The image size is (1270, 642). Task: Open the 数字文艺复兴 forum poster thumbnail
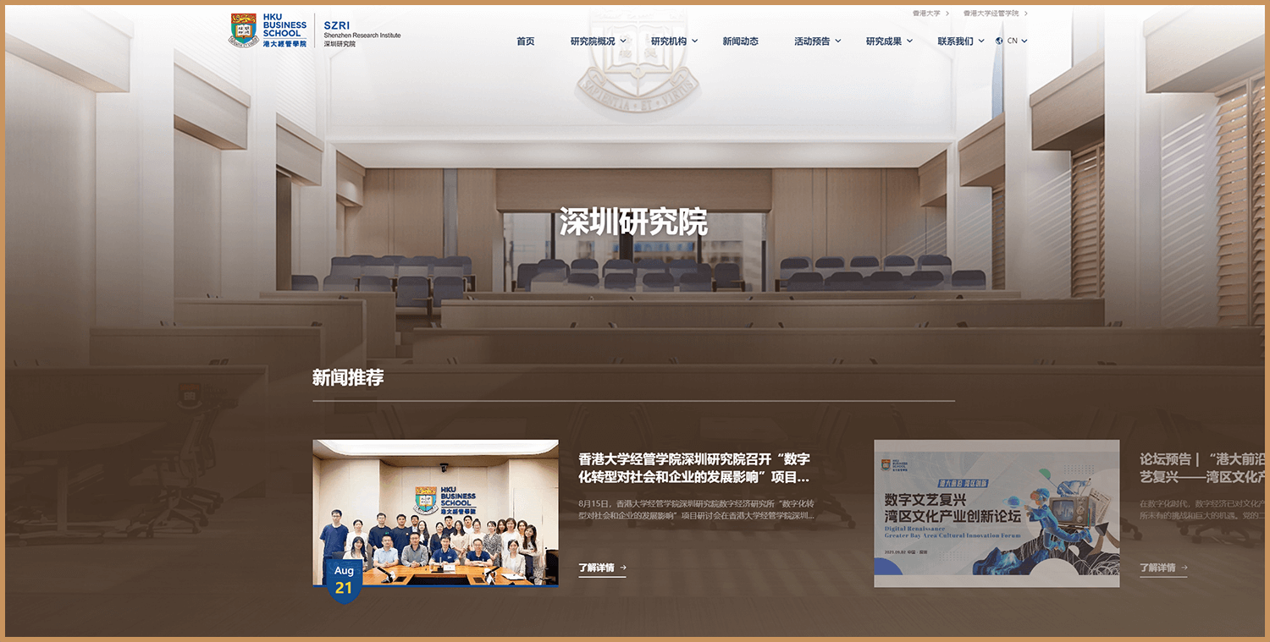point(997,513)
